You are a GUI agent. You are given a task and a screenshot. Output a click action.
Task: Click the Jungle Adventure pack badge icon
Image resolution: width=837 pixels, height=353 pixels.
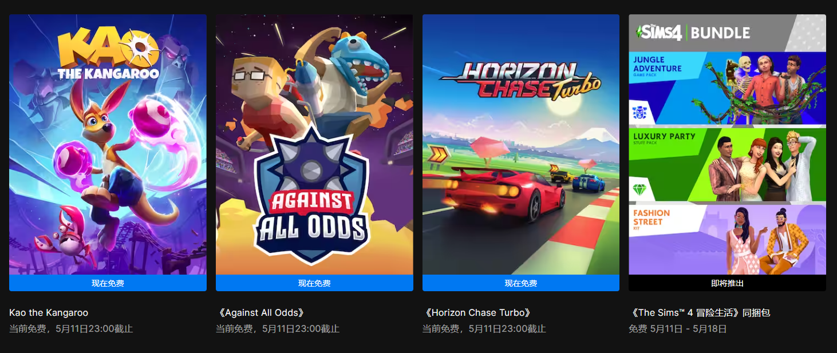pyautogui.click(x=639, y=113)
